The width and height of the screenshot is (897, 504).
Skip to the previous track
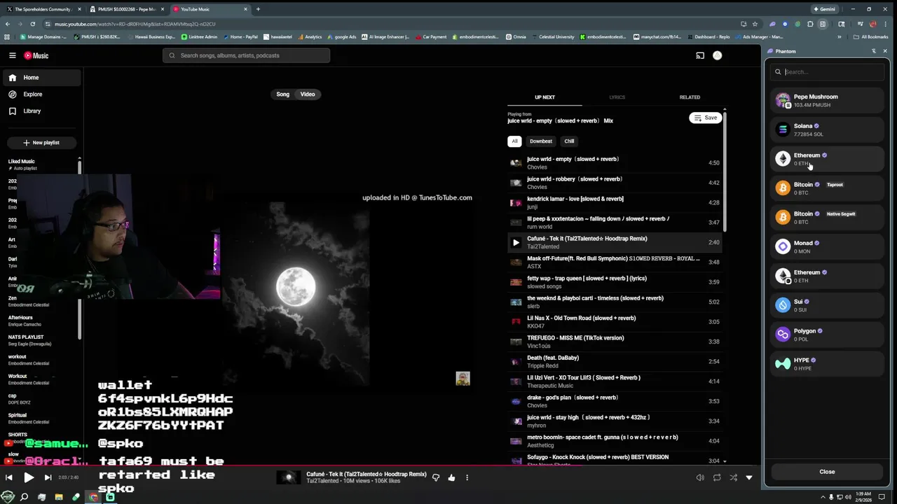(8, 477)
